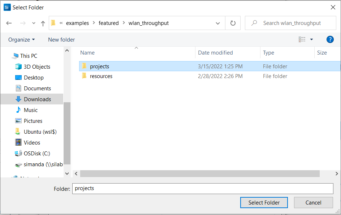Screen dimensions: 341x215
Task: Click featured in the breadcrumb path
Action: tap(109, 23)
